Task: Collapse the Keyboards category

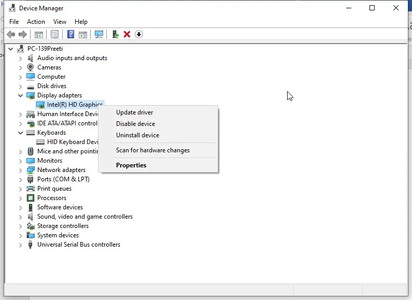Action: (x=20, y=133)
